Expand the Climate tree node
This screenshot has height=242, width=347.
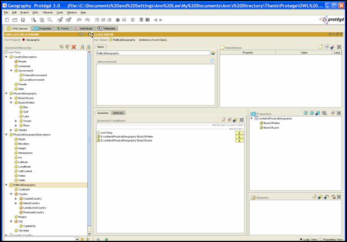coord(11,130)
